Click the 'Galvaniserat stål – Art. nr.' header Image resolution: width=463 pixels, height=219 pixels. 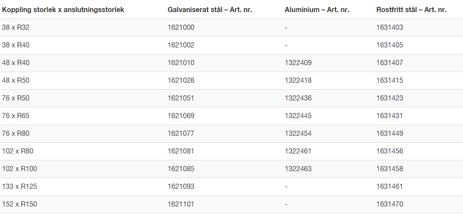click(x=210, y=9)
